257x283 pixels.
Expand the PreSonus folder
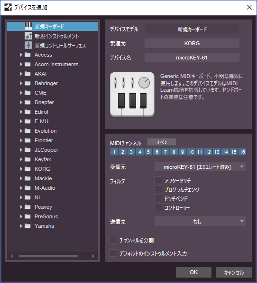(x=21, y=216)
